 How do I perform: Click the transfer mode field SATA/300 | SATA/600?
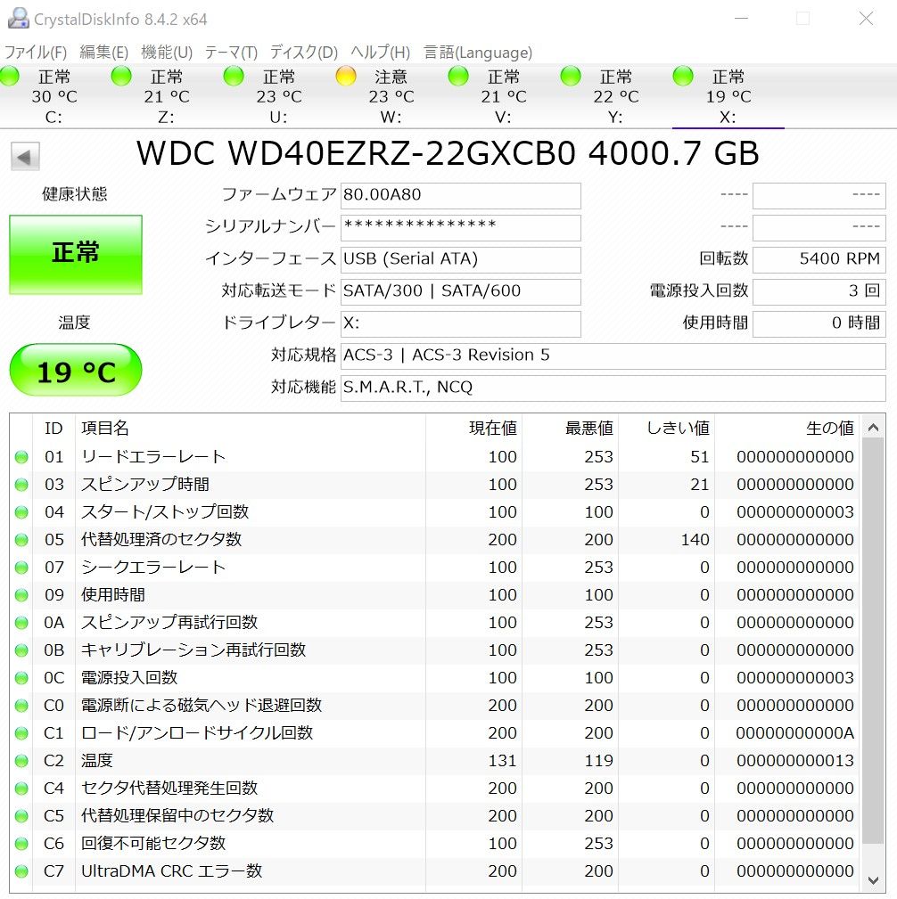click(x=460, y=292)
